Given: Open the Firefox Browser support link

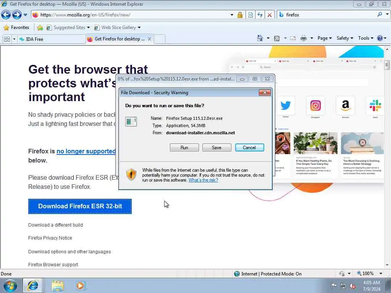Looking at the screenshot, I should [53, 265].
